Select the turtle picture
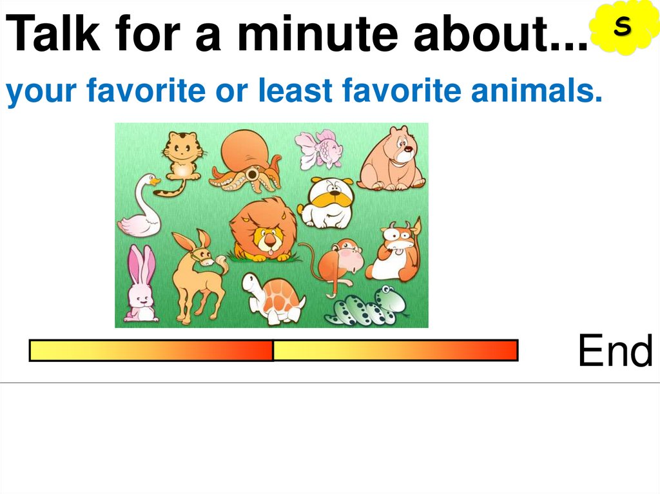Image resolution: width=660 pixels, height=494 pixels. 275,298
